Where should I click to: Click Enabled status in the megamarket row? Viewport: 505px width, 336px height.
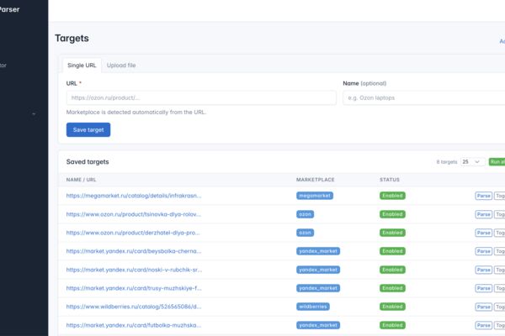[x=392, y=196]
